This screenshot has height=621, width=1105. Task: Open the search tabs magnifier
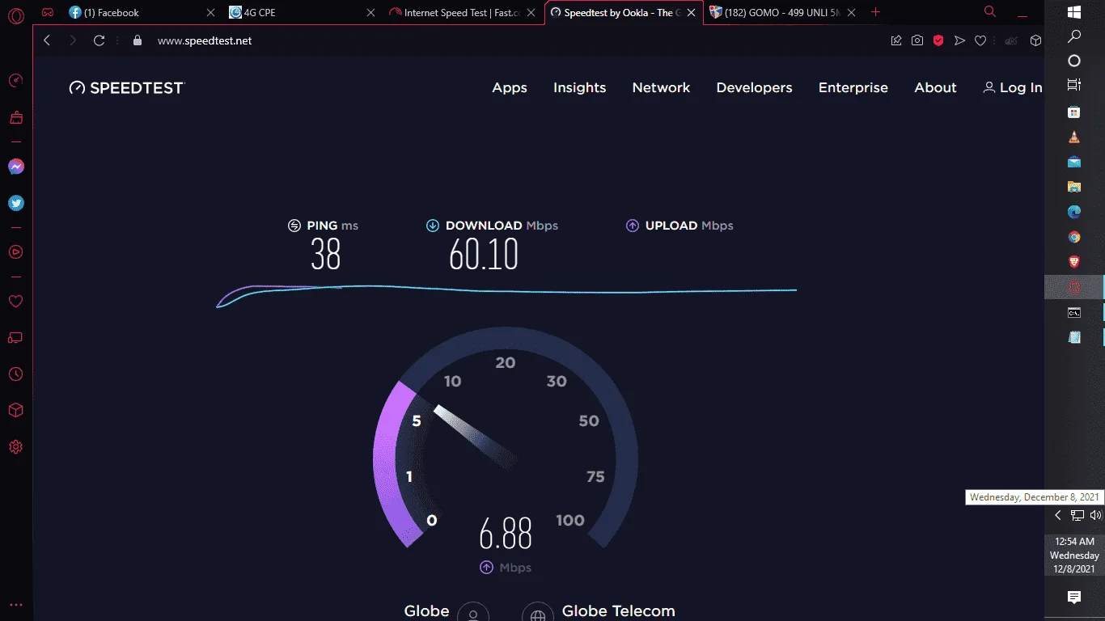[990, 12]
